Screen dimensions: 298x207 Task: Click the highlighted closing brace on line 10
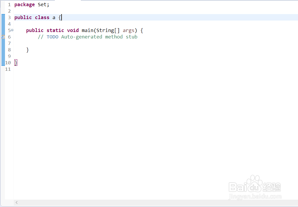click(16, 63)
